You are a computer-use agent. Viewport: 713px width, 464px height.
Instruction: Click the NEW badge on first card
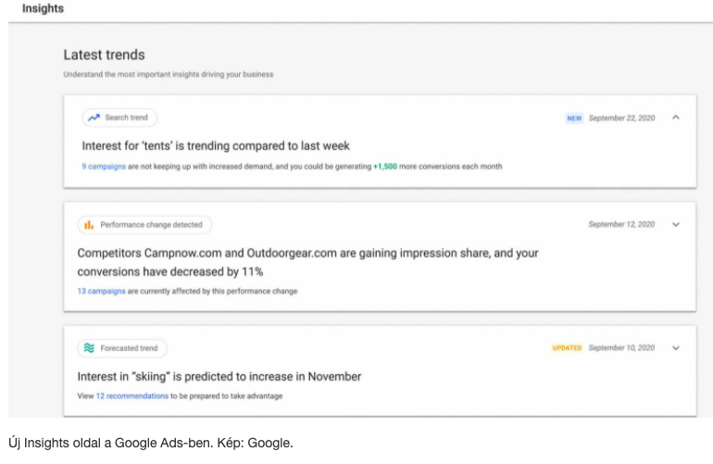point(574,119)
